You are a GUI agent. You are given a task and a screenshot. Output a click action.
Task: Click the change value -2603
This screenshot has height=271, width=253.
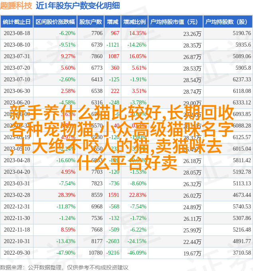[113, 241]
